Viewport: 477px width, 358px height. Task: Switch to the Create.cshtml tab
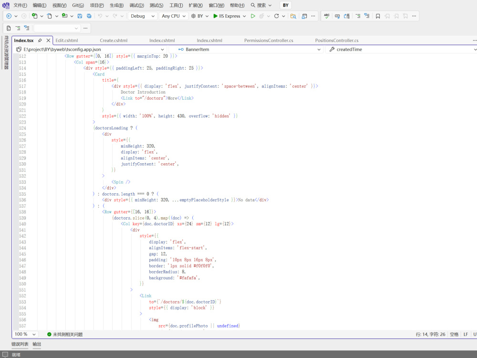pos(114,40)
